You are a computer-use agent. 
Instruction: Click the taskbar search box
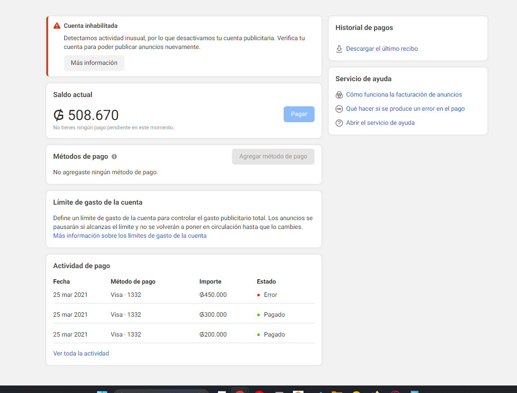pos(161,391)
